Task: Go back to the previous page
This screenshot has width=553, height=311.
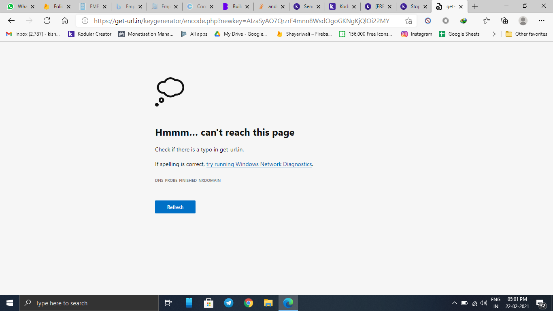Action: 11,21
